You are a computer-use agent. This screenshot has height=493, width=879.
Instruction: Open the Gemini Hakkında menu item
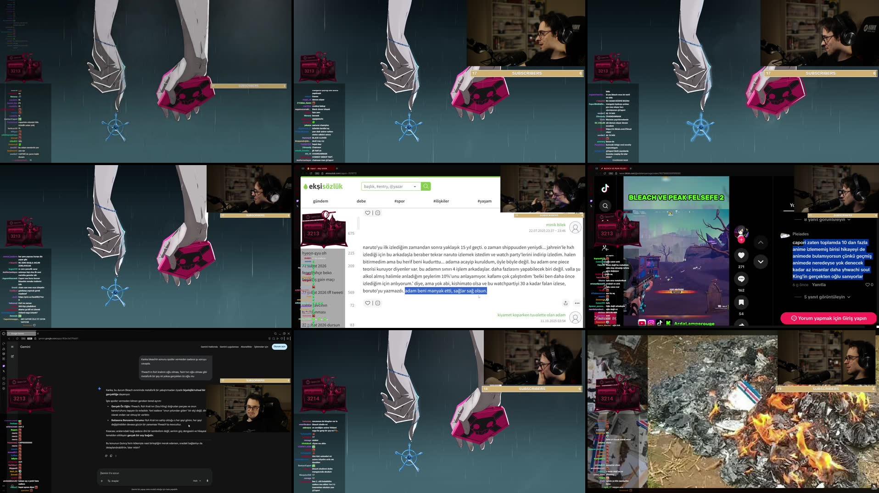[209, 347]
